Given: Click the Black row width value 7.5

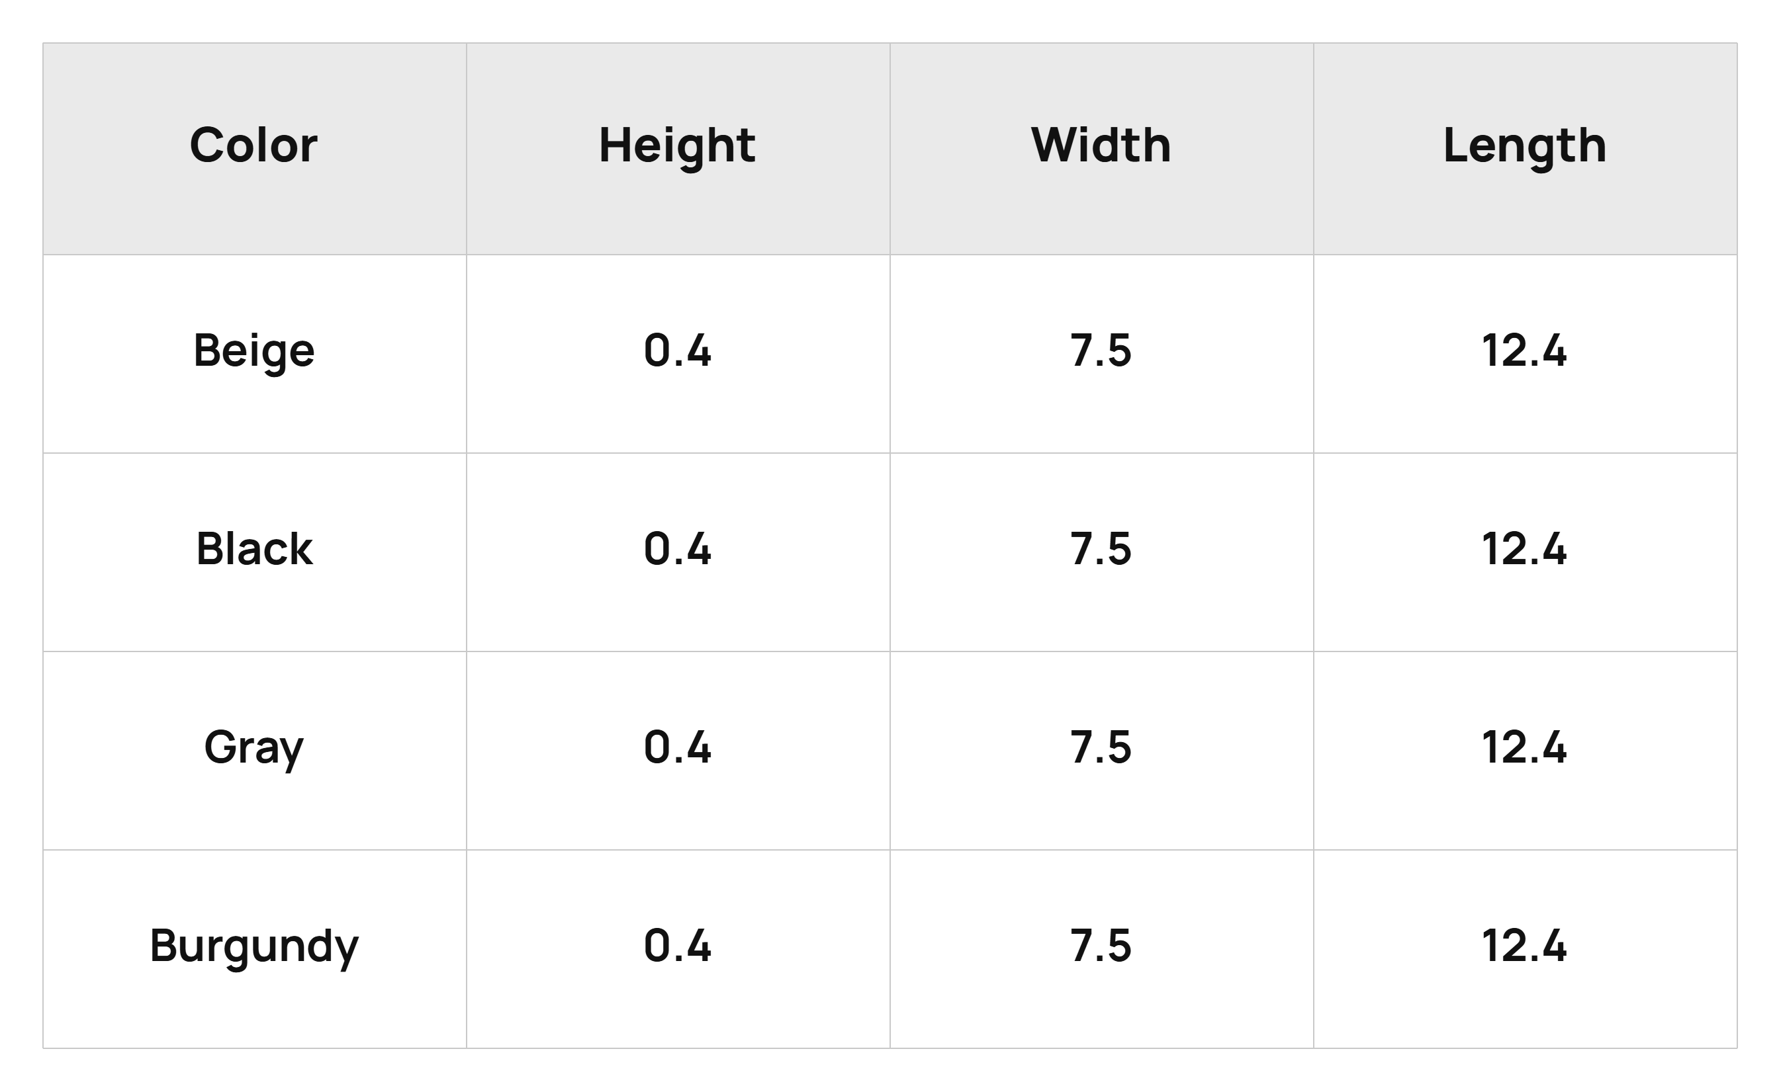Looking at the screenshot, I should tap(1101, 549).
